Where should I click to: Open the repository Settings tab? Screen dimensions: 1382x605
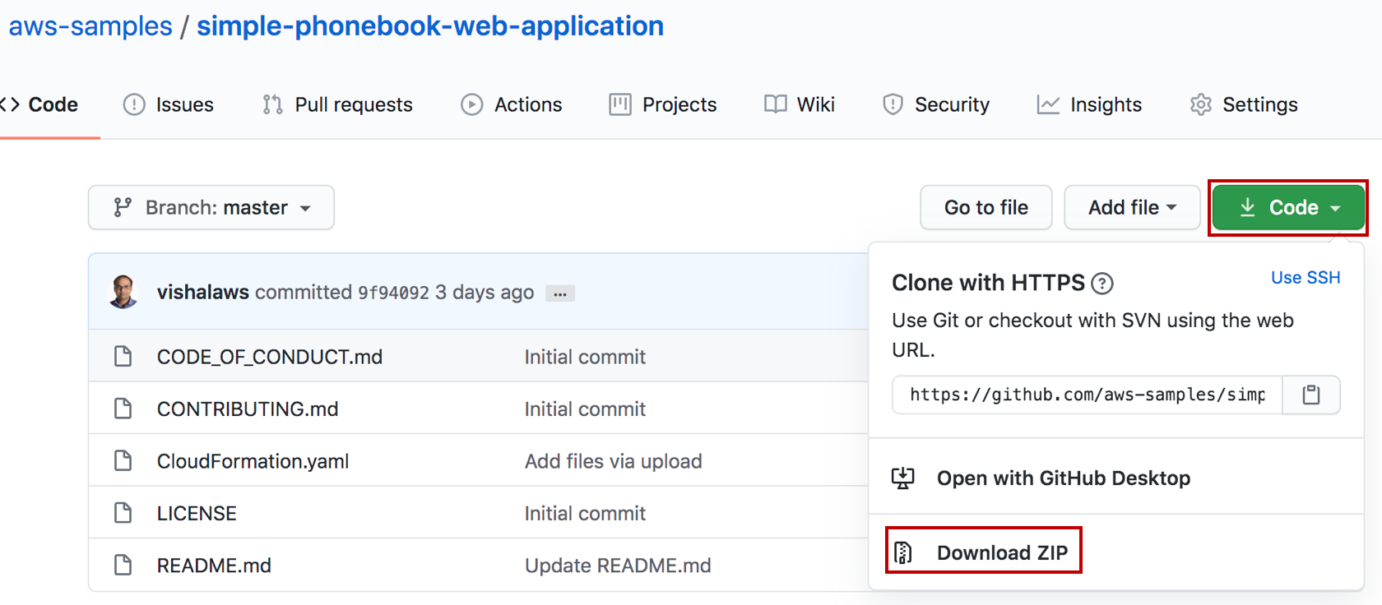[x=1244, y=104]
